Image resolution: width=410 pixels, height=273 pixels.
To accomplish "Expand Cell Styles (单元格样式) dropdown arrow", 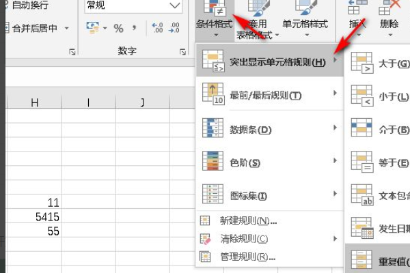I will point(307,35).
